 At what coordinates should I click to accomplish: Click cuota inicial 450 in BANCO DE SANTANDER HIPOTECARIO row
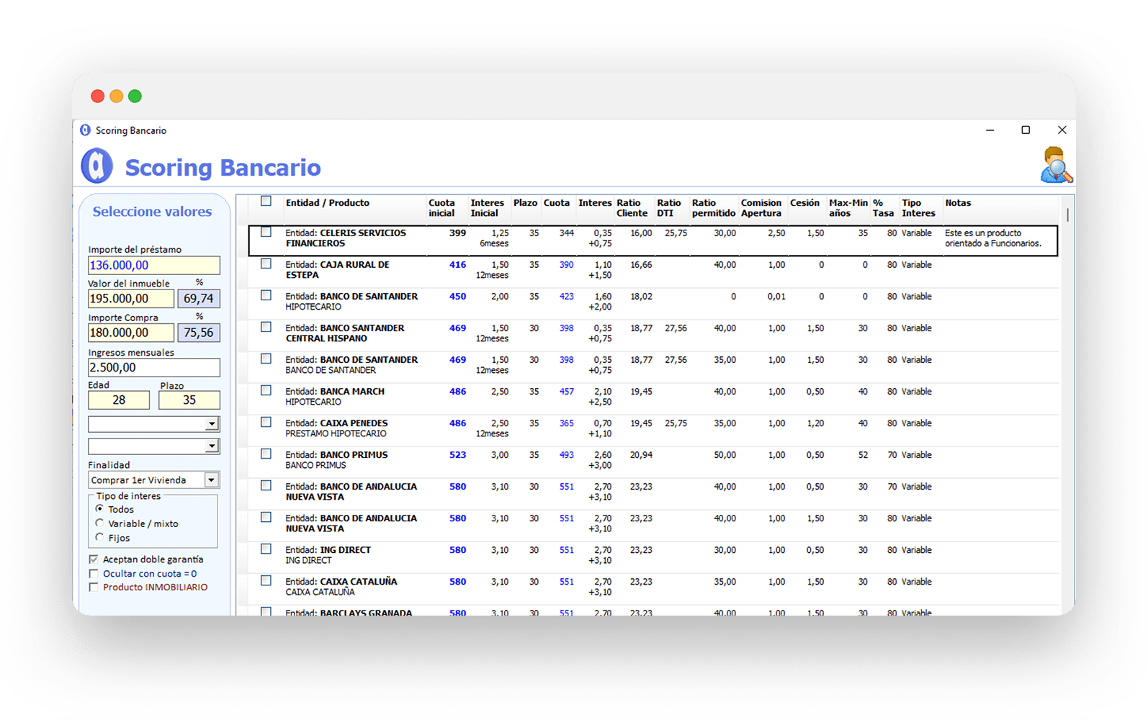click(x=457, y=297)
